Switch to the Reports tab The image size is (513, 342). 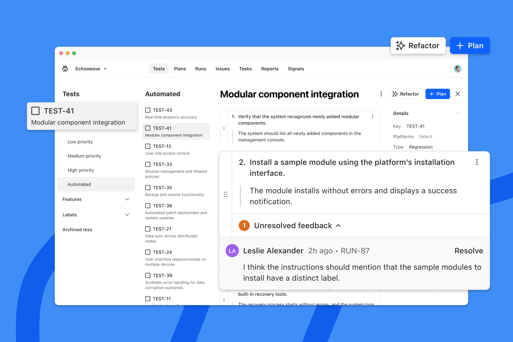click(x=270, y=69)
